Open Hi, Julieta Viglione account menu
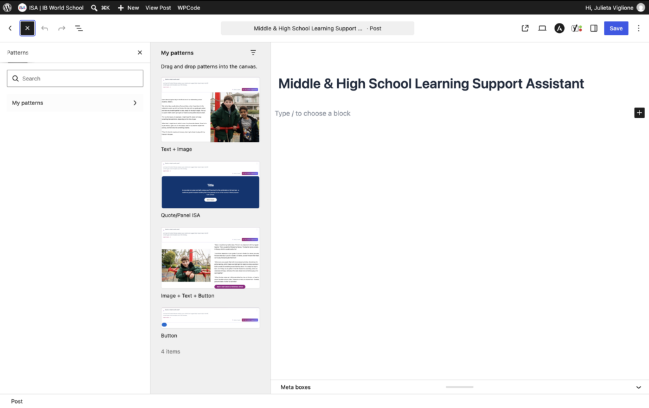 [x=615, y=8]
